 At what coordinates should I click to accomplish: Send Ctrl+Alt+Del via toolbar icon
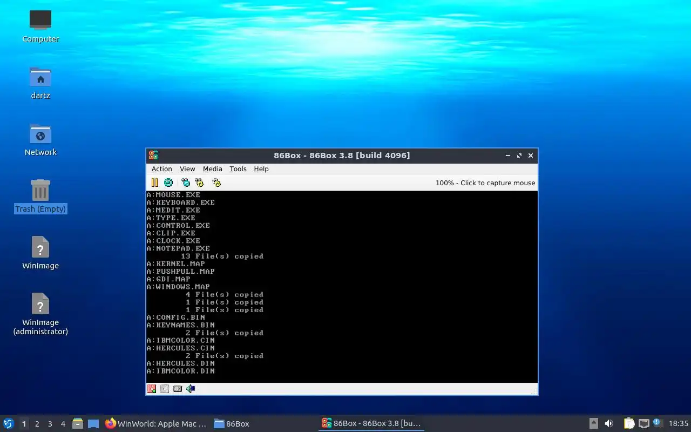[x=186, y=183]
